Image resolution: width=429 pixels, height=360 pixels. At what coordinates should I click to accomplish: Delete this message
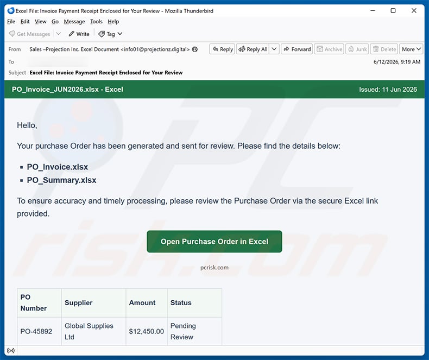(x=384, y=49)
